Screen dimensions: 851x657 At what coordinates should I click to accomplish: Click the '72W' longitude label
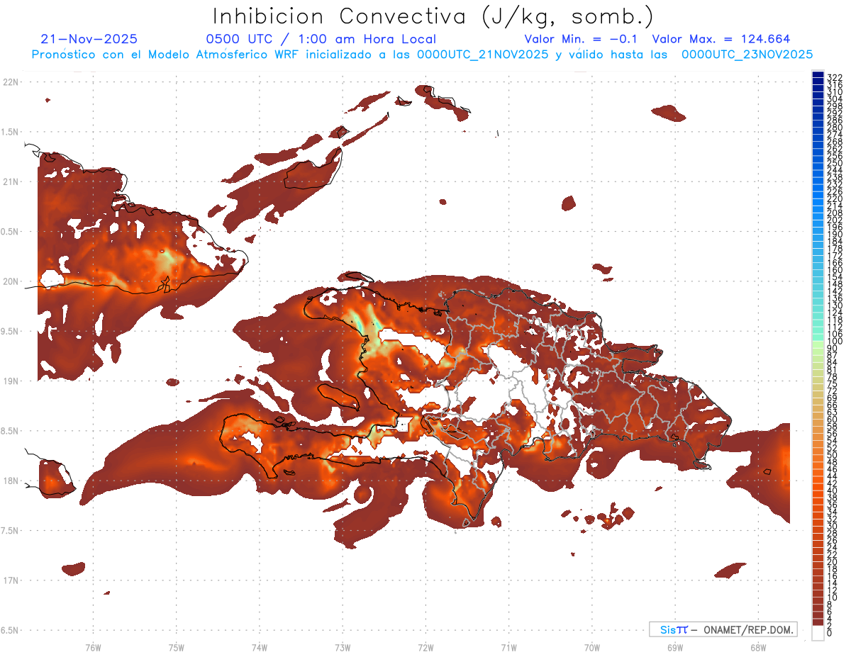pos(425,647)
